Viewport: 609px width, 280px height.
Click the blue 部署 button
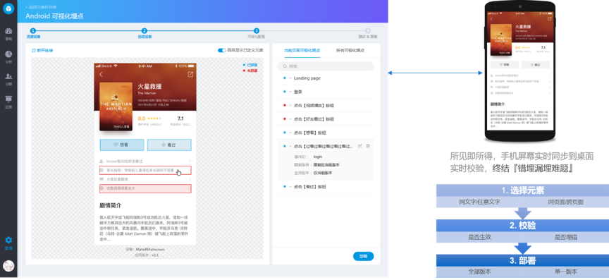pos(363,256)
